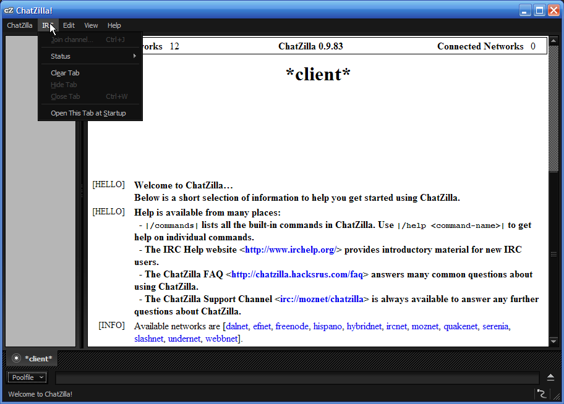Connect to the serenia network
This screenshot has height=404, width=564.
click(495, 326)
